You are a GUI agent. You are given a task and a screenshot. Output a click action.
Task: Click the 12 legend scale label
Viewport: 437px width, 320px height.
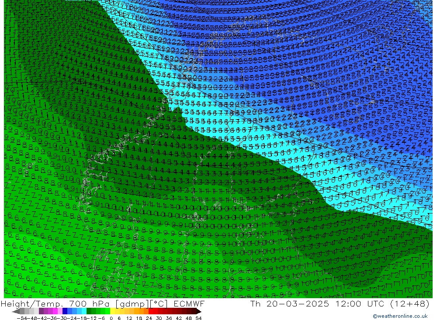coord(129,318)
